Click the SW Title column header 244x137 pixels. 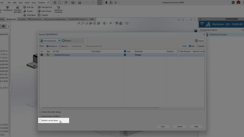[x=56, y=51]
